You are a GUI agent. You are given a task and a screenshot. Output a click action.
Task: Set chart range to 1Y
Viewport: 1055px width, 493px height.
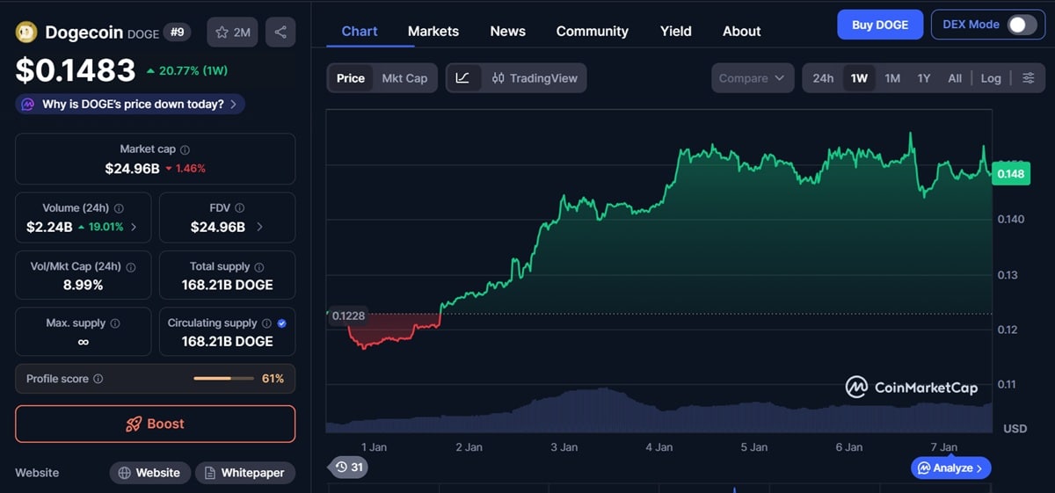[924, 78]
